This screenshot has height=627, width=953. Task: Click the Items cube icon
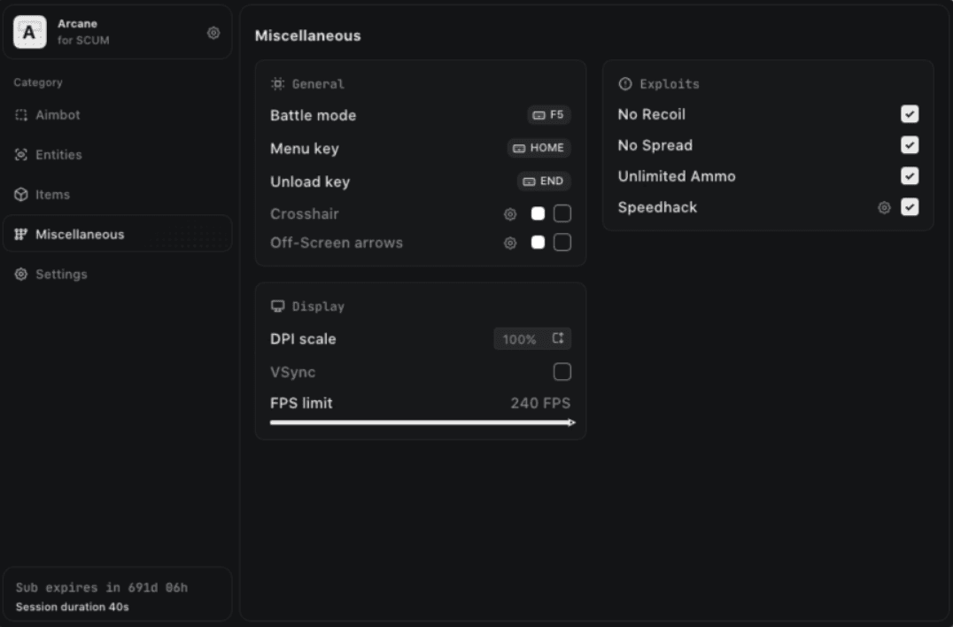21,195
